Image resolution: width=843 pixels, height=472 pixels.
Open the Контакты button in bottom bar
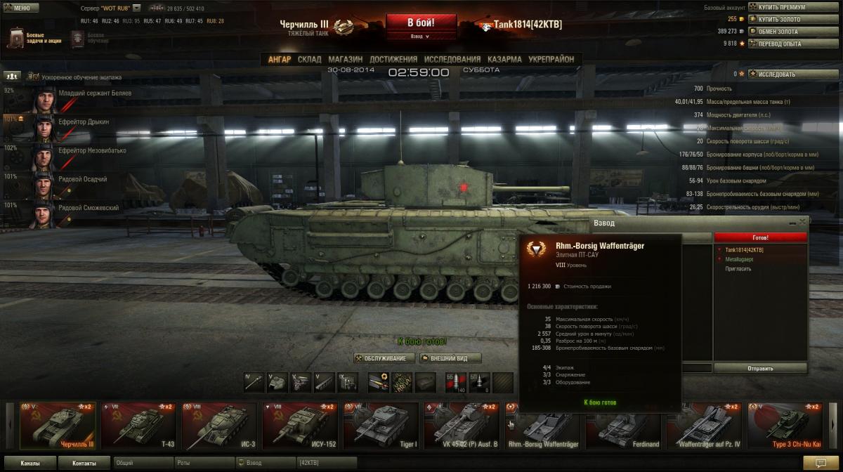click(84, 463)
